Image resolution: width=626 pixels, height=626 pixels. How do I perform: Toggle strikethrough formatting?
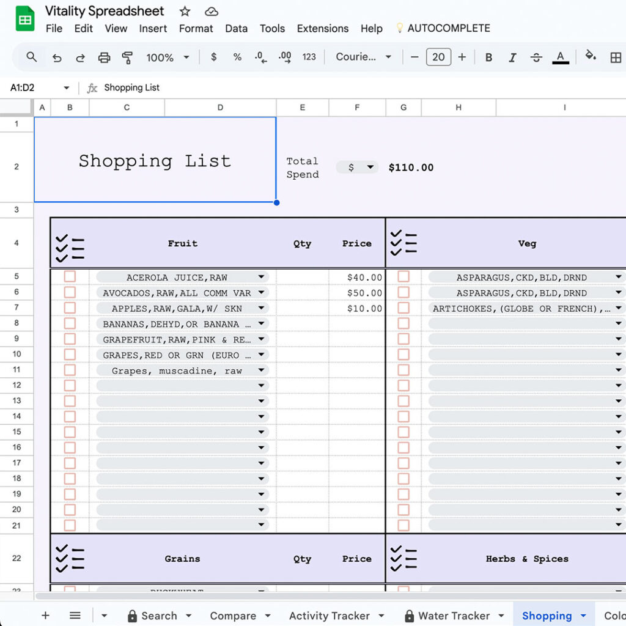click(x=536, y=57)
